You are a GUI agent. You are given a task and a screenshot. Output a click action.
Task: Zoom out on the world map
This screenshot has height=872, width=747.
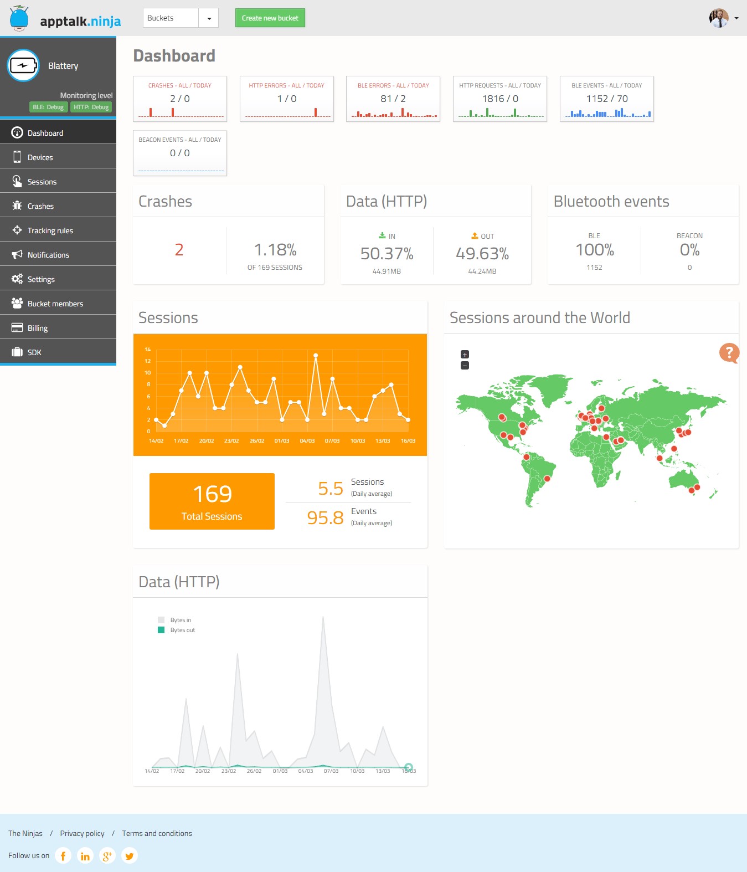[465, 366]
